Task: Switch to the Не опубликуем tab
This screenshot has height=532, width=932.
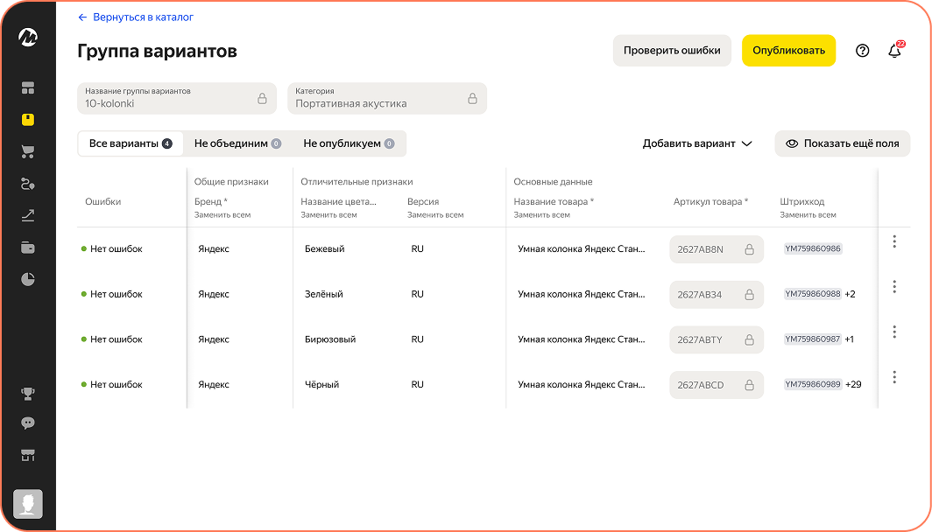Action: pos(349,143)
